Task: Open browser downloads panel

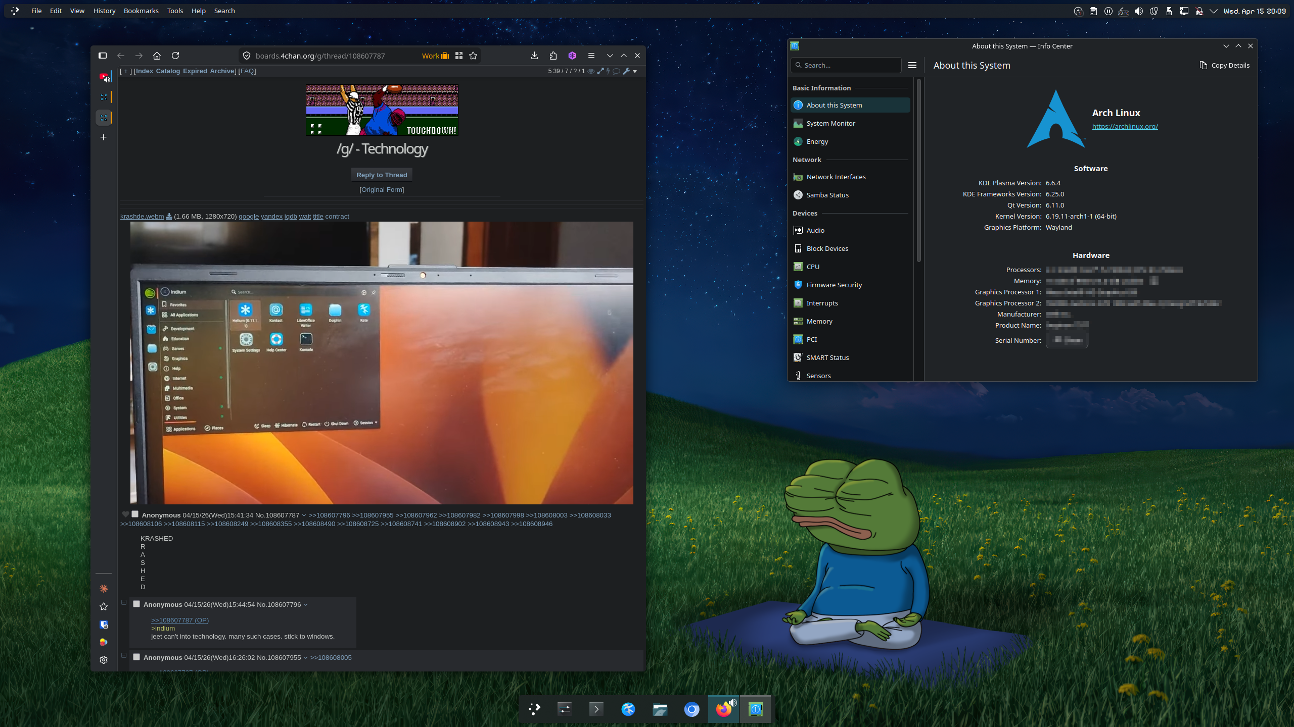Action: coord(534,56)
